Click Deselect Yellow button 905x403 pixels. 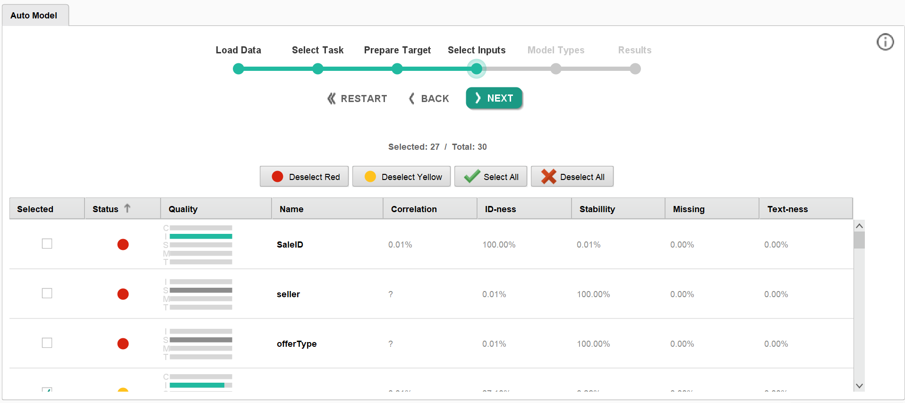(401, 177)
